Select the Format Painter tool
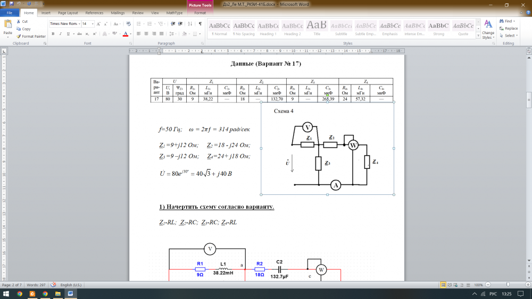 (31, 36)
